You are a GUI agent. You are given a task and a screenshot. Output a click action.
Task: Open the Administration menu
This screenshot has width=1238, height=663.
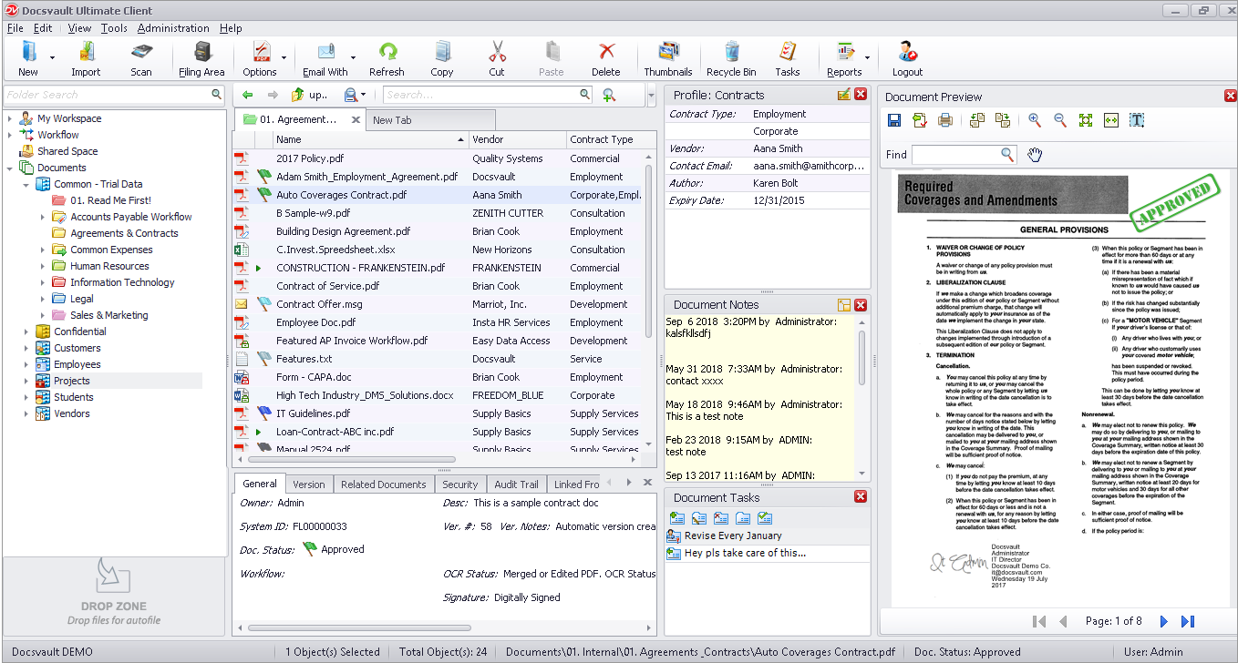[173, 28]
